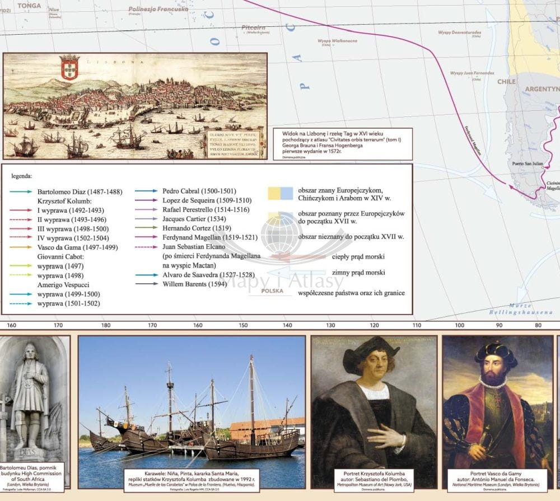This screenshot has height=501, width=560.
Task: Click the Willem Barents legend arrow
Action: pyautogui.click(x=146, y=284)
